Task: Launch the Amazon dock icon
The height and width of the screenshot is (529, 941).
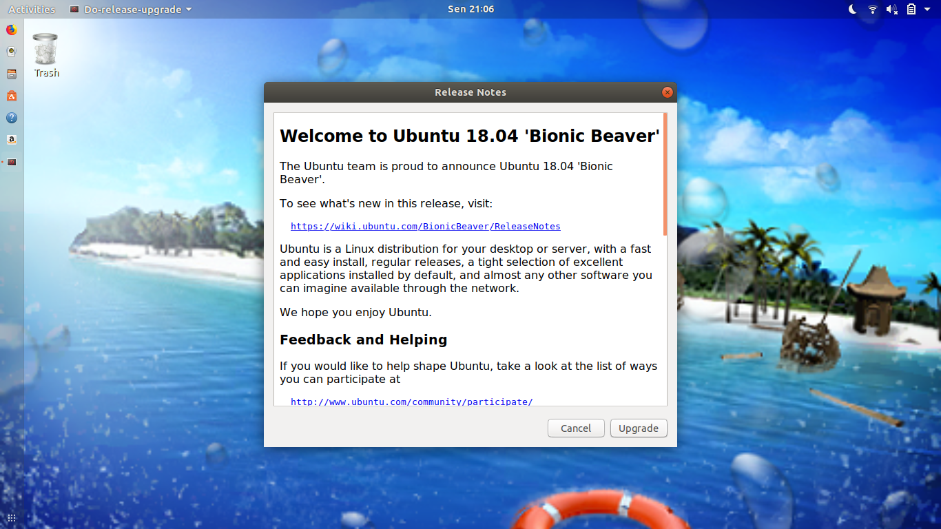Action: pyautogui.click(x=11, y=140)
